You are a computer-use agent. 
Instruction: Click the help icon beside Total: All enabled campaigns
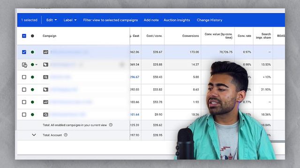click(x=111, y=125)
